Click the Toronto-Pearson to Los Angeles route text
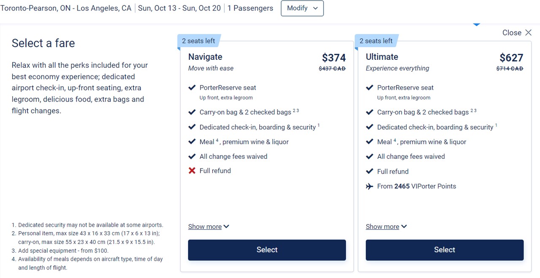 (66, 8)
